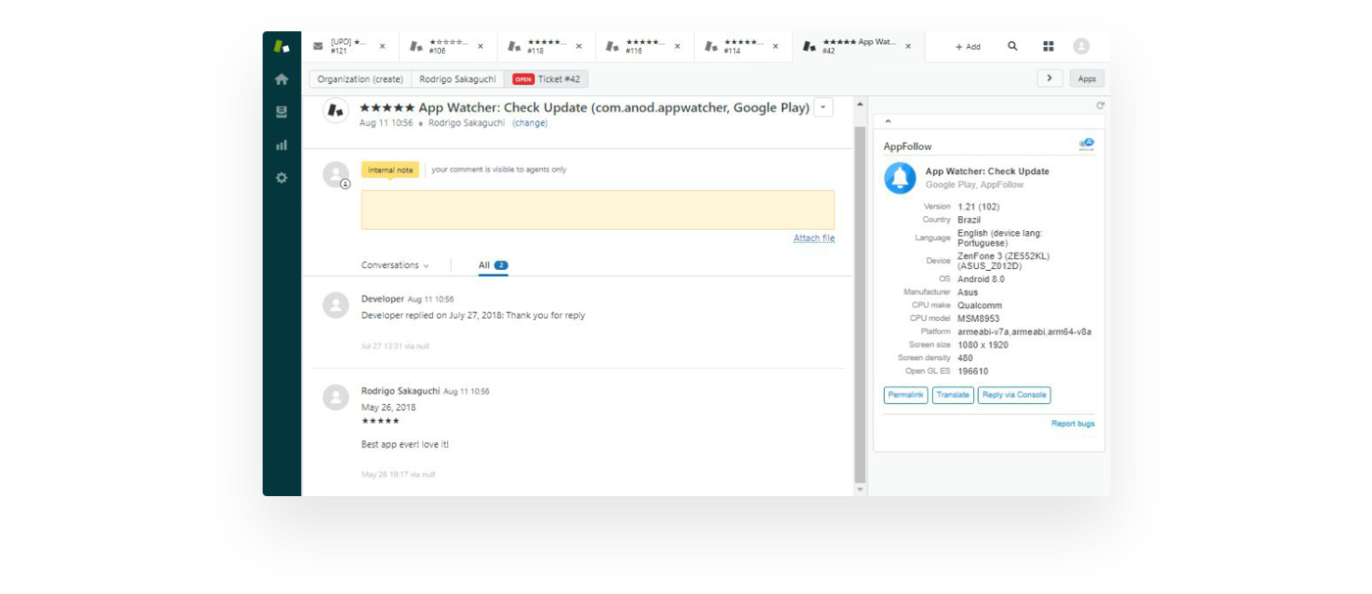Open the user profile avatar menu
The width and height of the screenshot is (1372, 594).
point(1081,46)
